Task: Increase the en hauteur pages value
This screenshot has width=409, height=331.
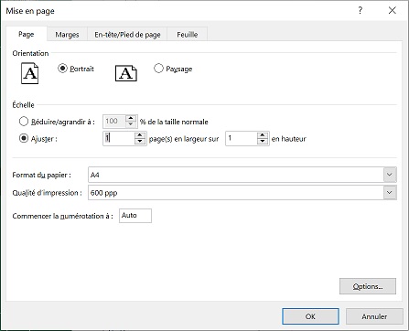Action: pyautogui.click(x=263, y=135)
